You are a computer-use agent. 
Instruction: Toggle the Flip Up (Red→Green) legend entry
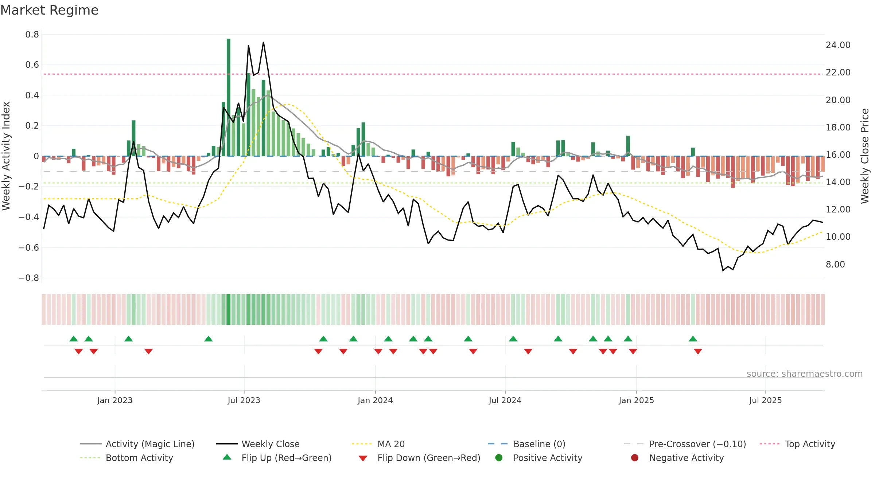pyautogui.click(x=277, y=458)
